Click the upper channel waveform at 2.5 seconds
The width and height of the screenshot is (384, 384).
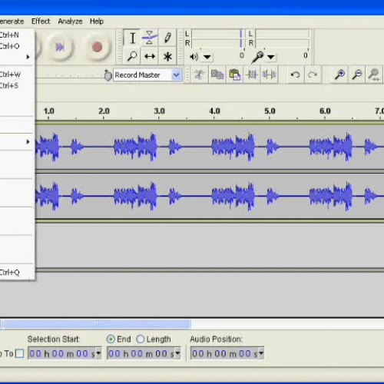coord(131,147)
